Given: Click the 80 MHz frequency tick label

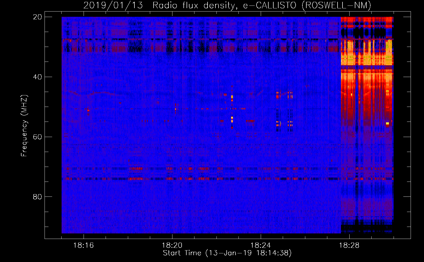Looking at the screenshot, I should 37,197.
